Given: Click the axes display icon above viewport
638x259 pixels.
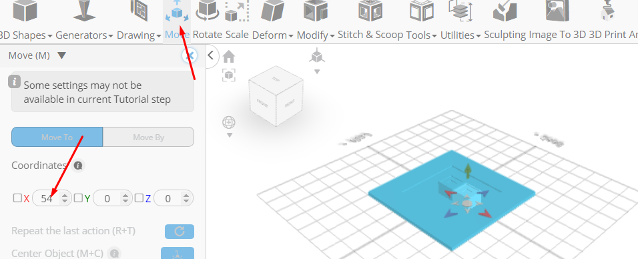Looking at the screenshot, I should tap(317, 56).
